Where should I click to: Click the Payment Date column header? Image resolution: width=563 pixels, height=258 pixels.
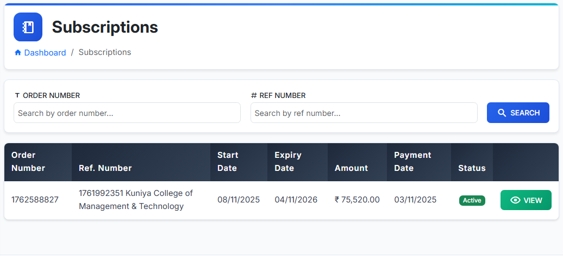coord(412,162)
